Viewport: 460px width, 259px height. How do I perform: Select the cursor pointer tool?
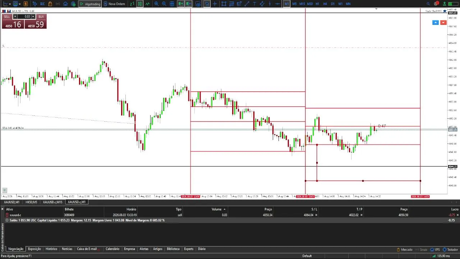point(207,4)
